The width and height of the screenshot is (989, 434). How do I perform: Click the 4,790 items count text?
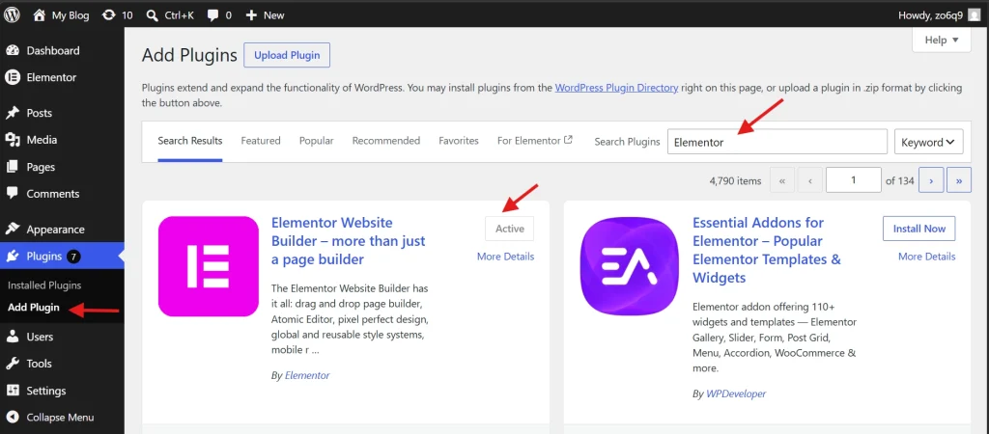click(735, 180)
